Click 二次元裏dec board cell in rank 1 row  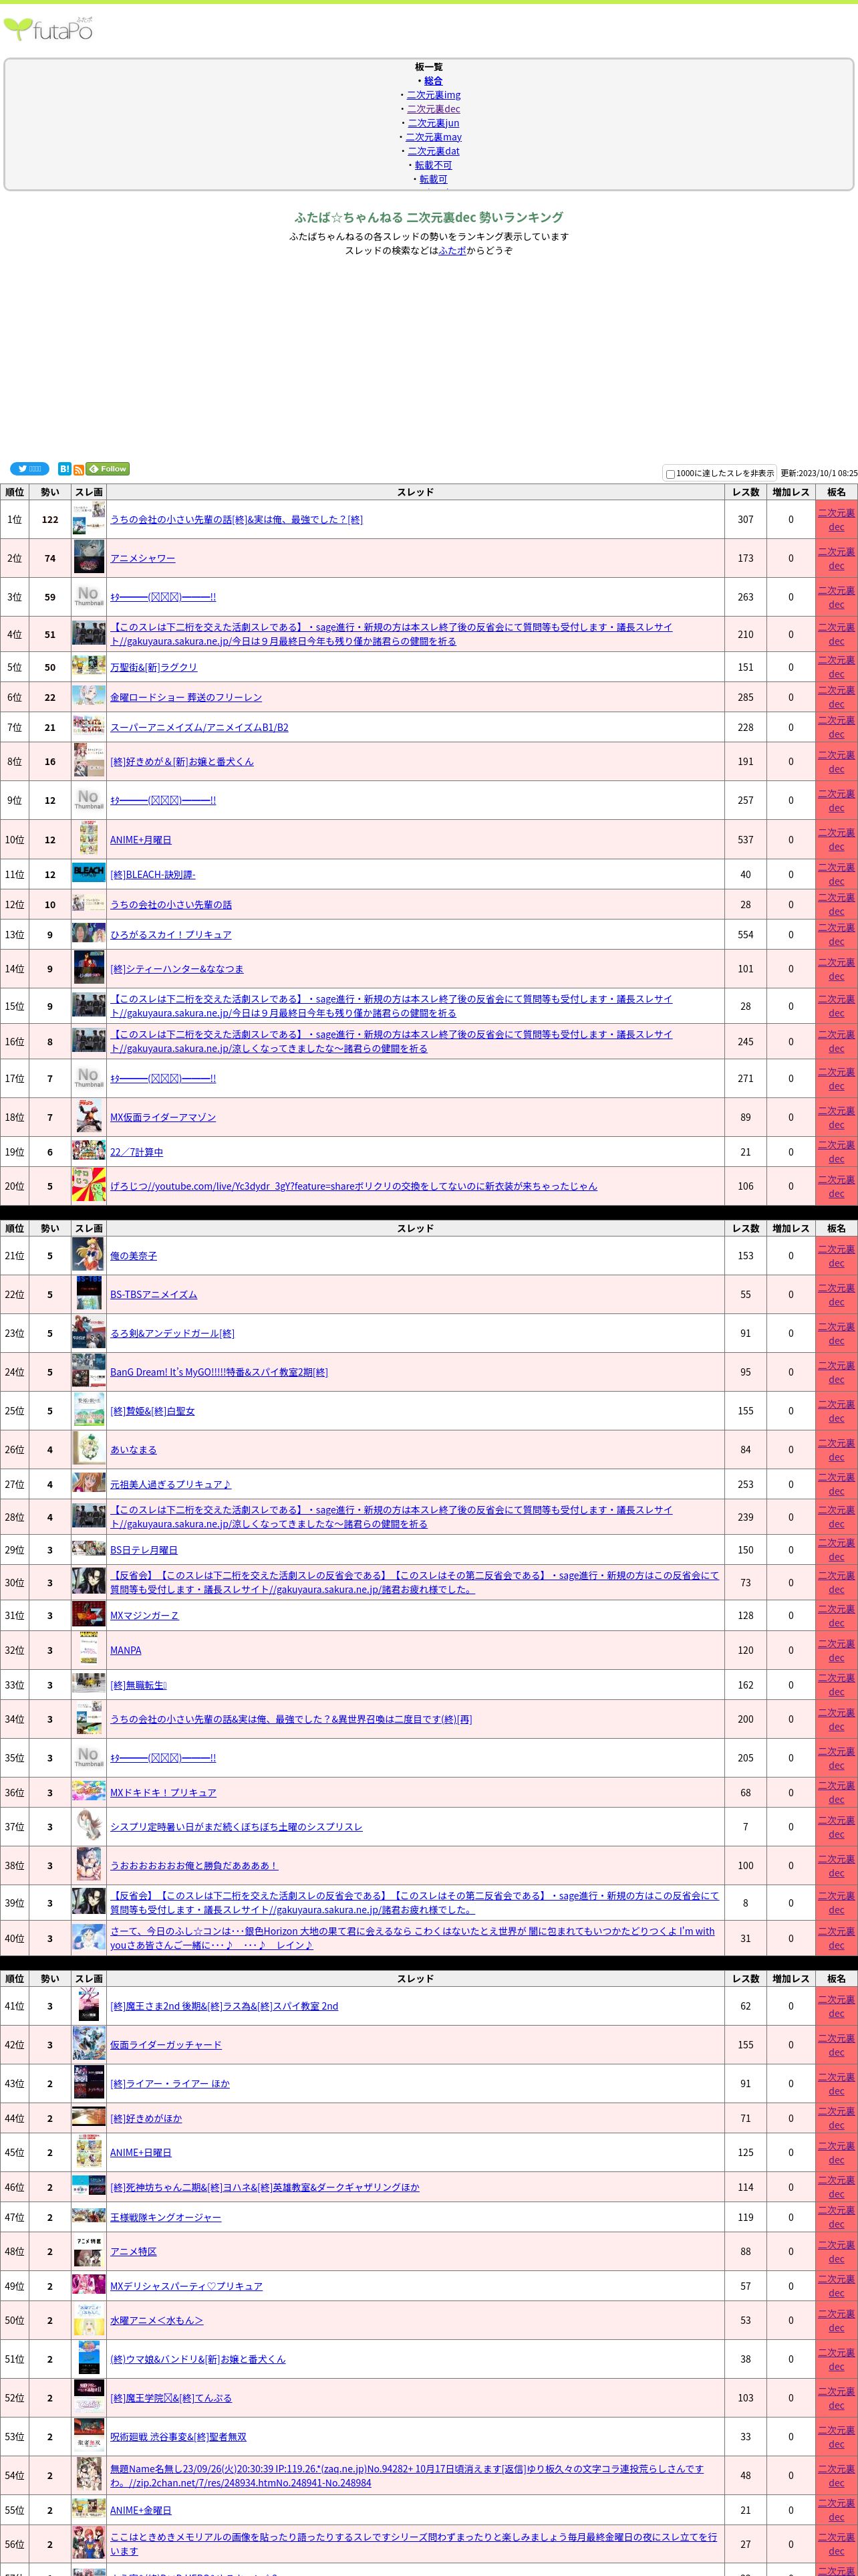(836, 519)
